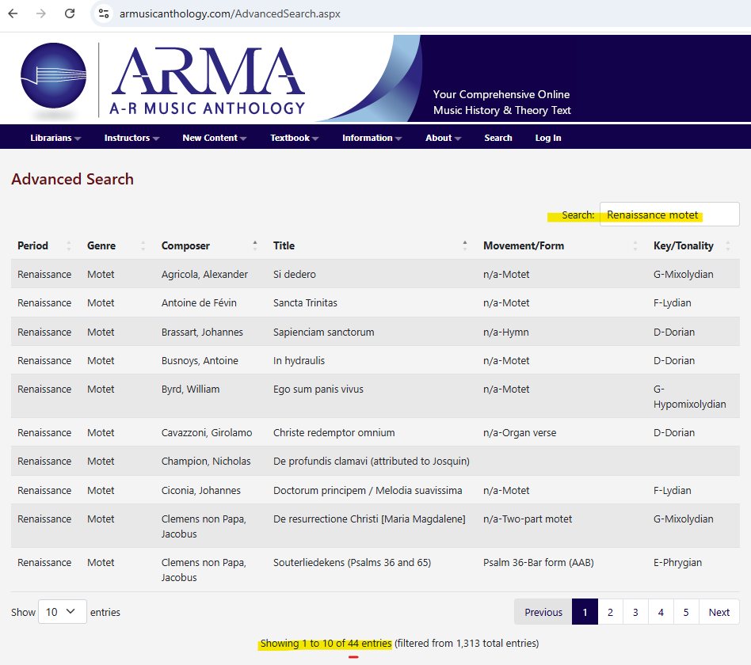Go to results page 3

point(635,612)
